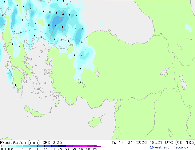195x150 pixels.
Task: Click the island of Crete on map
Action: point(34,112)
